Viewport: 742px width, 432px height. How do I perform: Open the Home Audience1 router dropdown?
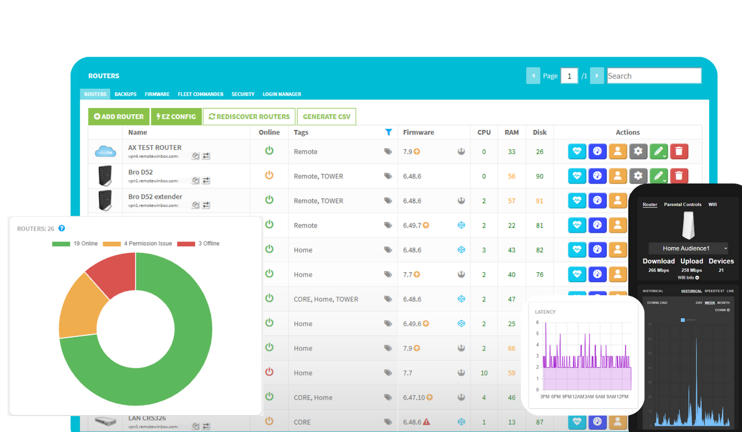(x=688, y=248)
